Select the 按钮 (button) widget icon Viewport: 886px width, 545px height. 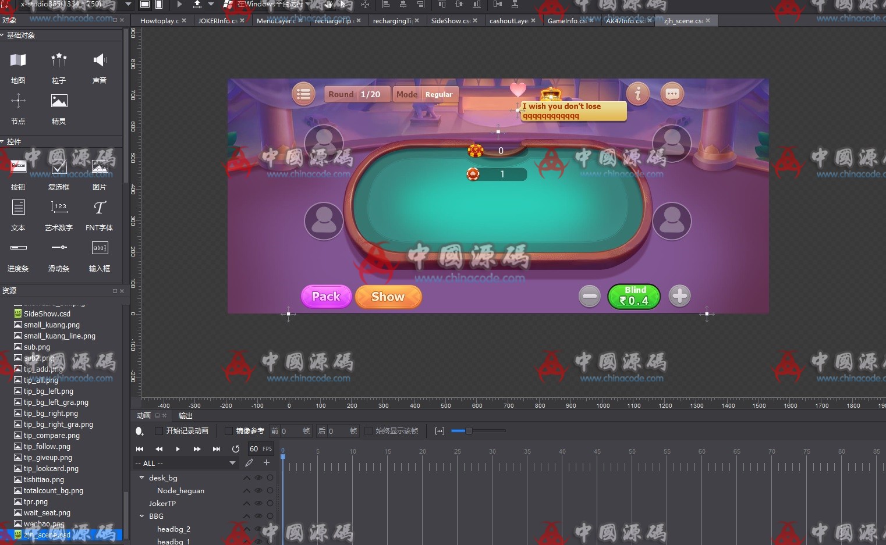pyautogui.click(x=18, y=166)
